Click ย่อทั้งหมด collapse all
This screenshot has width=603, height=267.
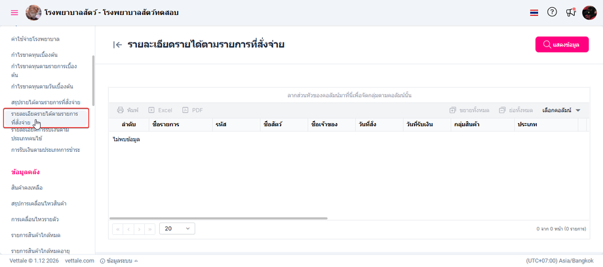tap(516, 110)
